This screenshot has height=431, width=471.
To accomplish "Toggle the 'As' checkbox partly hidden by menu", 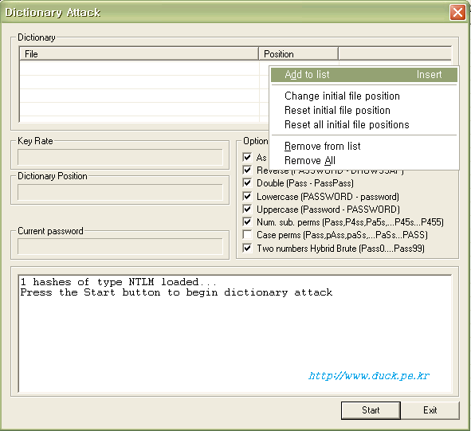I will coord(247,157).
